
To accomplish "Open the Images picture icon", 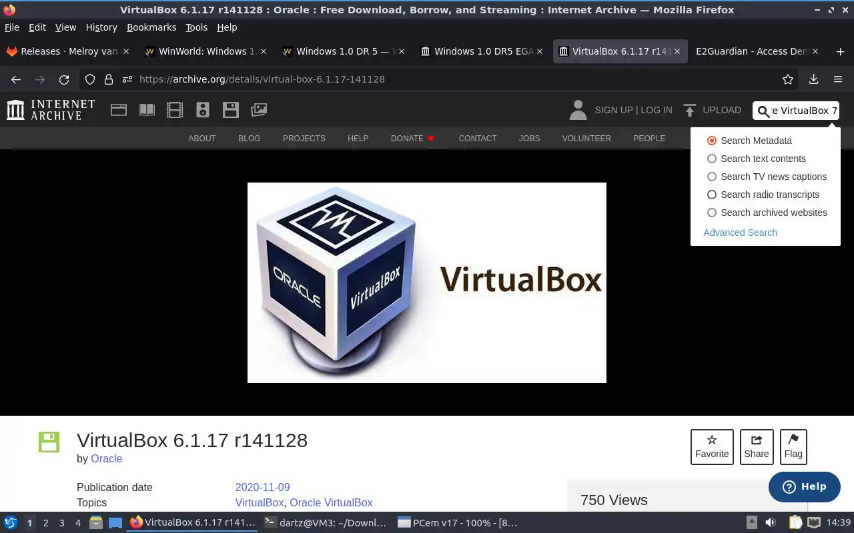I will [x=259, y=110].
